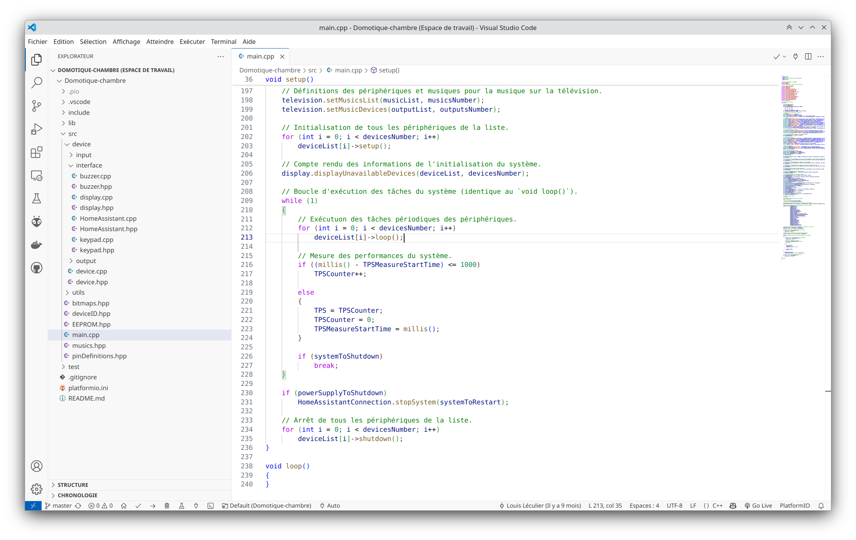Open the Source Control view

[x=37, y=106]
